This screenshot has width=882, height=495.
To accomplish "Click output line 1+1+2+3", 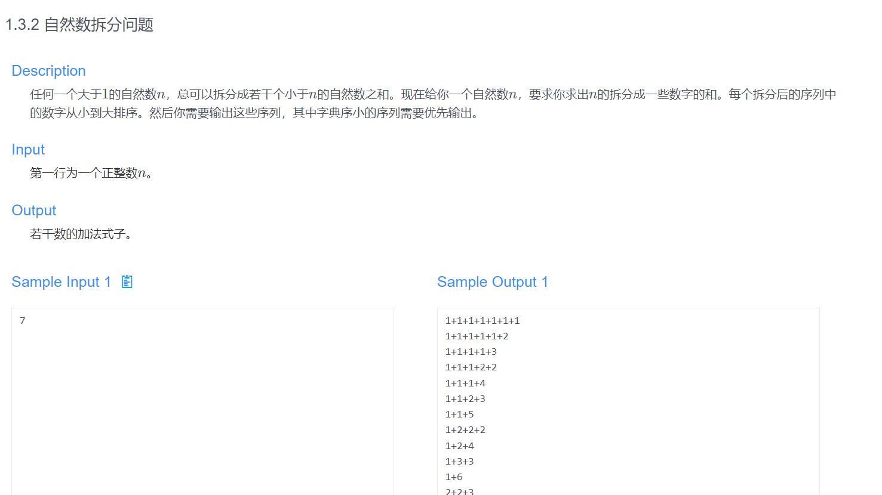I will [466, 399].
